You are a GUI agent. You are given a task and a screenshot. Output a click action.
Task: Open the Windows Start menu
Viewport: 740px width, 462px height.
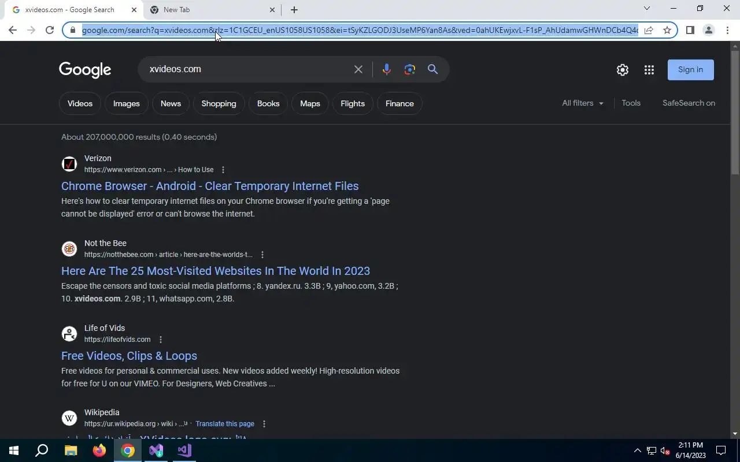pos(14,450)
